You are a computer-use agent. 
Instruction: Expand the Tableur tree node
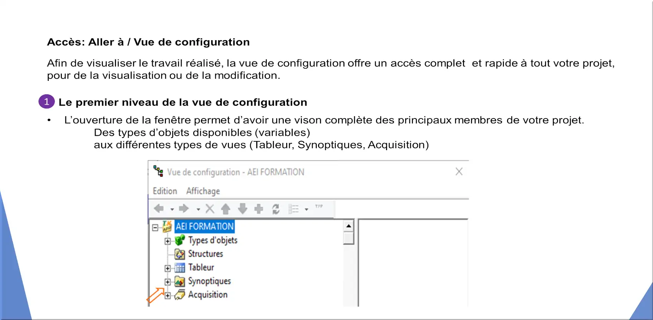point(167,268)
